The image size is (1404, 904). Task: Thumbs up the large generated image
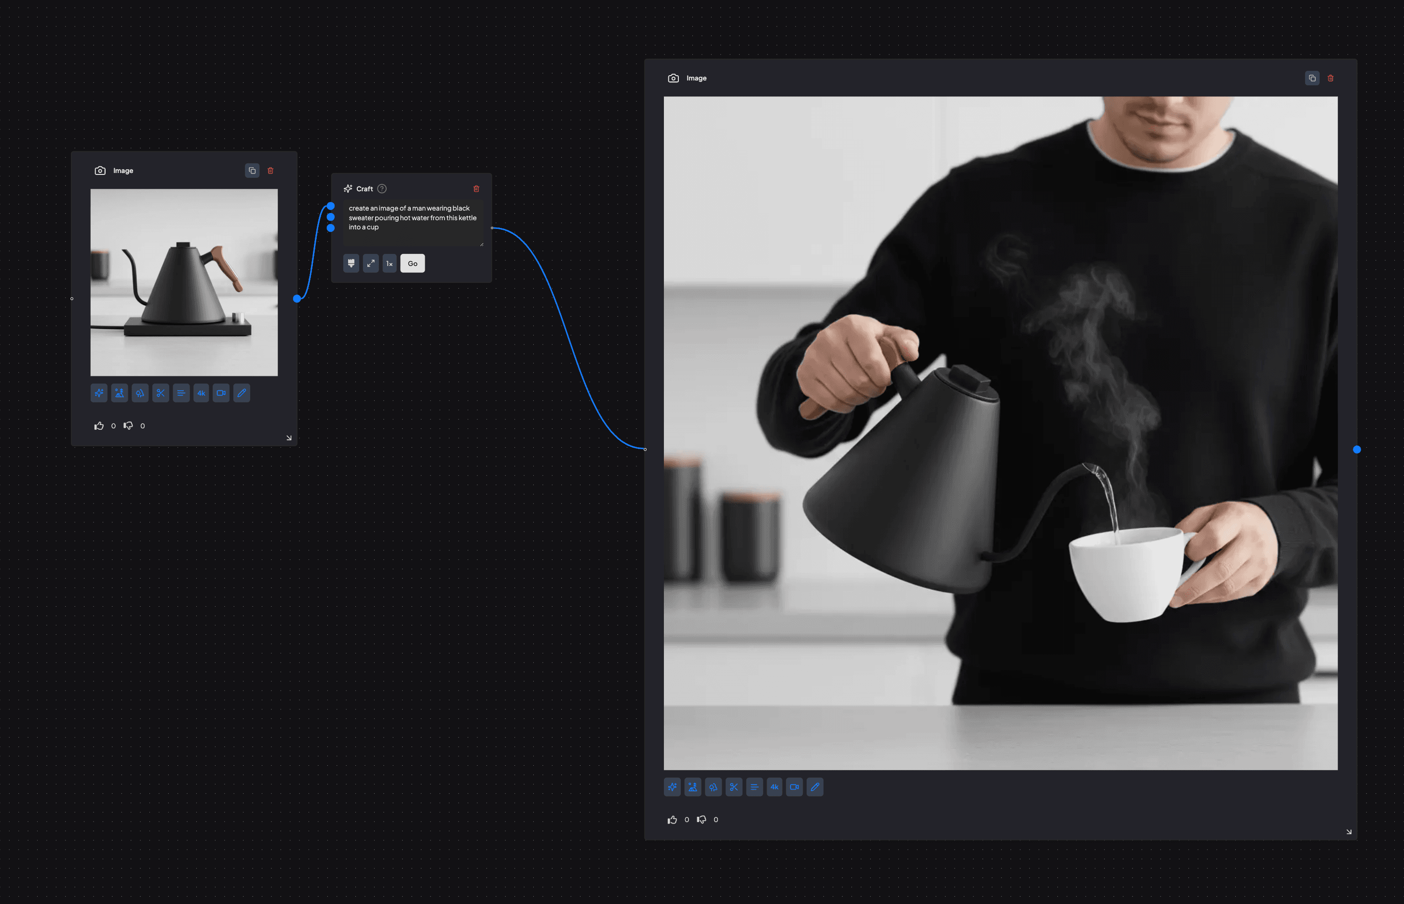(x=672, y=820)
